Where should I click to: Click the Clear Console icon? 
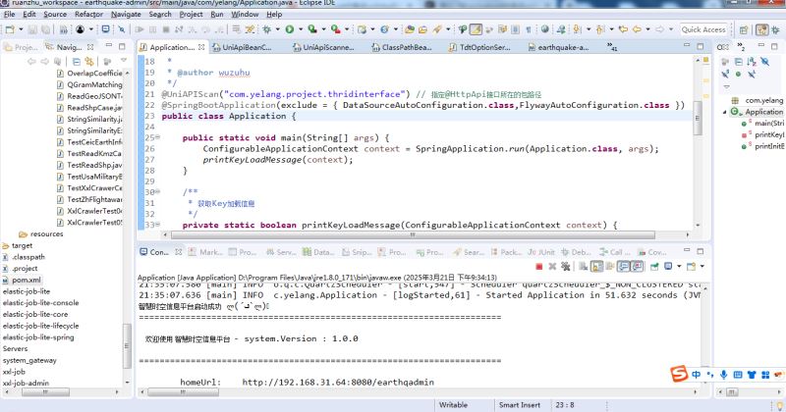point(583,266)
